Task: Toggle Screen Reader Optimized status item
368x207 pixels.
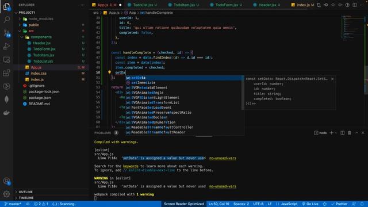Action: point(184,204)
